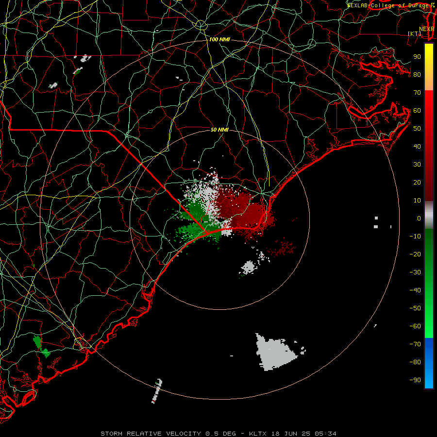Image resolution: width=437 pixels, height=437 pixels.
Task: Click the 70 value on velocity scale
Action: click(x=417, y=93)
